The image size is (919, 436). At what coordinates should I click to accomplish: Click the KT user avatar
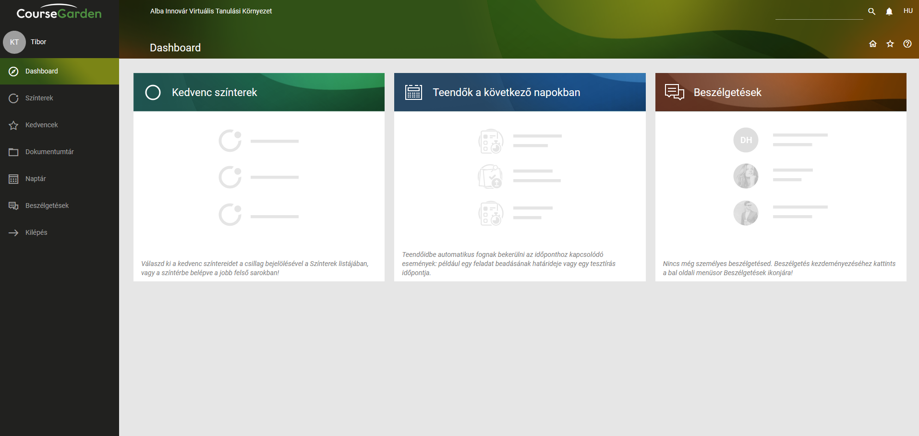coord(14,42)
